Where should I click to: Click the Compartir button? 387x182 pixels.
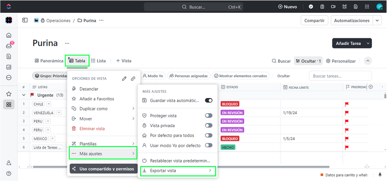click(x=314, y=20)
